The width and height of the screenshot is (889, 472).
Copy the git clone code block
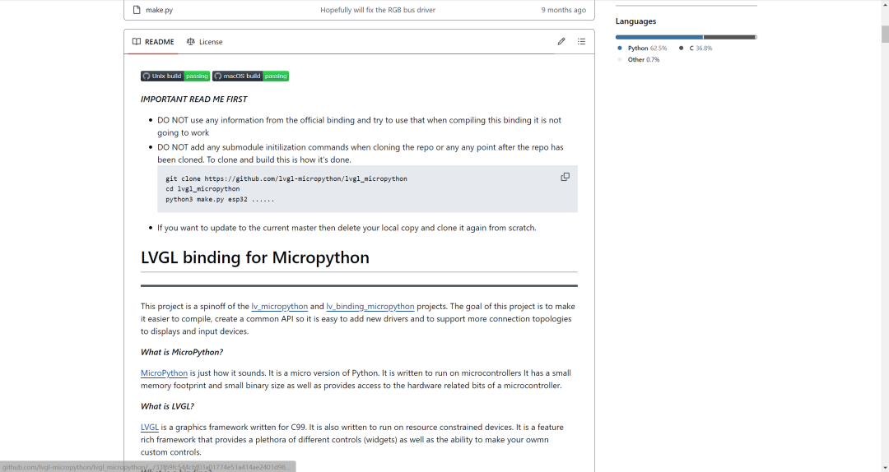[x=565, y=177]
